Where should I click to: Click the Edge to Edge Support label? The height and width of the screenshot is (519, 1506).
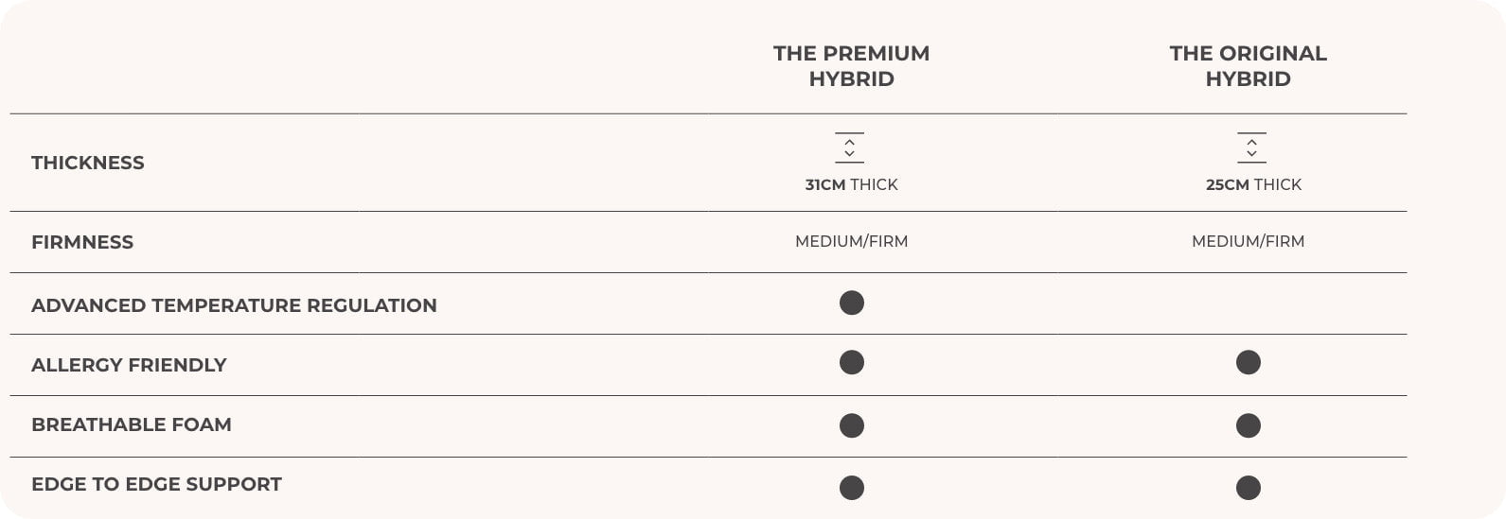click(156, 484)
